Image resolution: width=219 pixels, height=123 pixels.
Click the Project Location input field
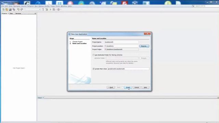(x=121, y=46)
